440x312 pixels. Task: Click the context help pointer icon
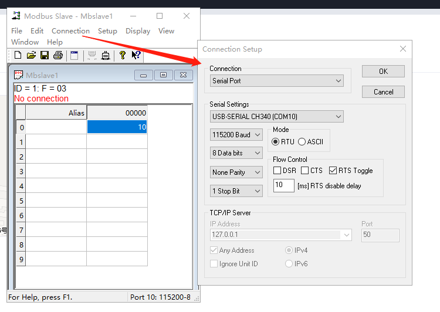[x=136, y=55]
